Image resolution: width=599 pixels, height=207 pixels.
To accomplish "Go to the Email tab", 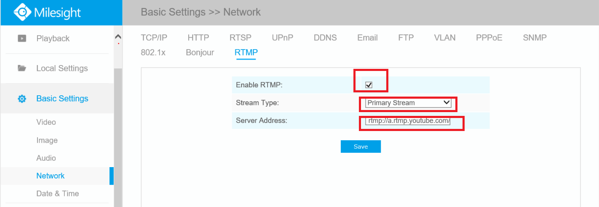I will click(367, 38).
